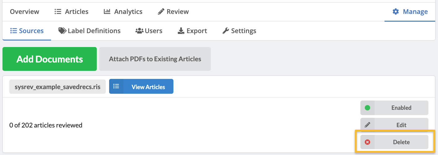Delete the imported source
The image size is (438, 155).
point(401,142)
